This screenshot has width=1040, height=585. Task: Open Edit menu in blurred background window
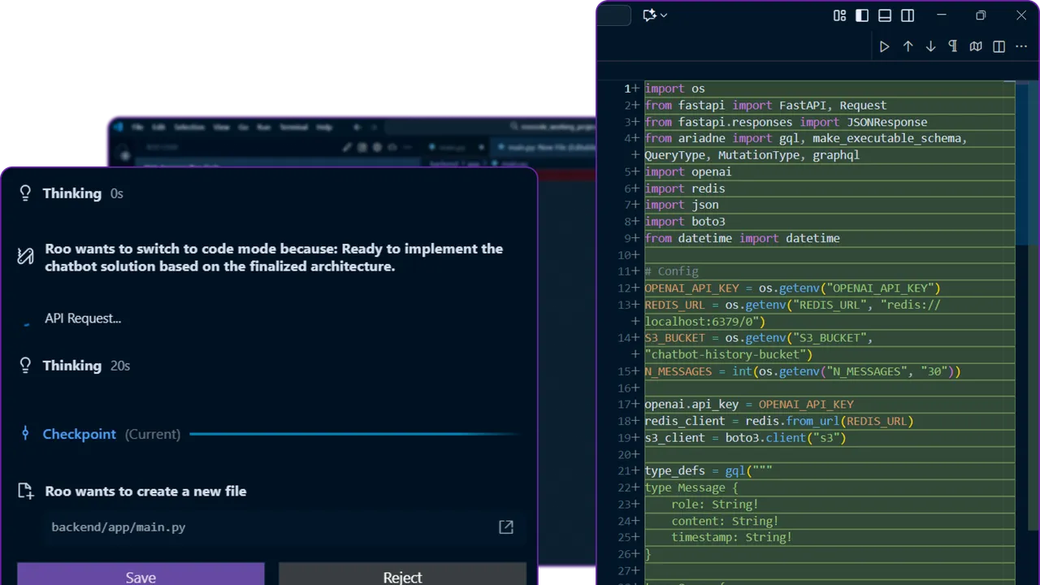coord(158,128)
